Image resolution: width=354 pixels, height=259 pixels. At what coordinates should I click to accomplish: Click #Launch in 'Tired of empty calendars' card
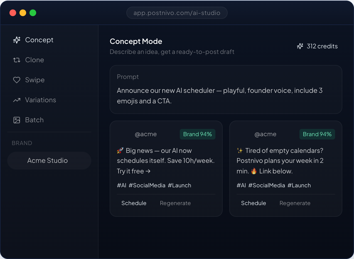299,185
